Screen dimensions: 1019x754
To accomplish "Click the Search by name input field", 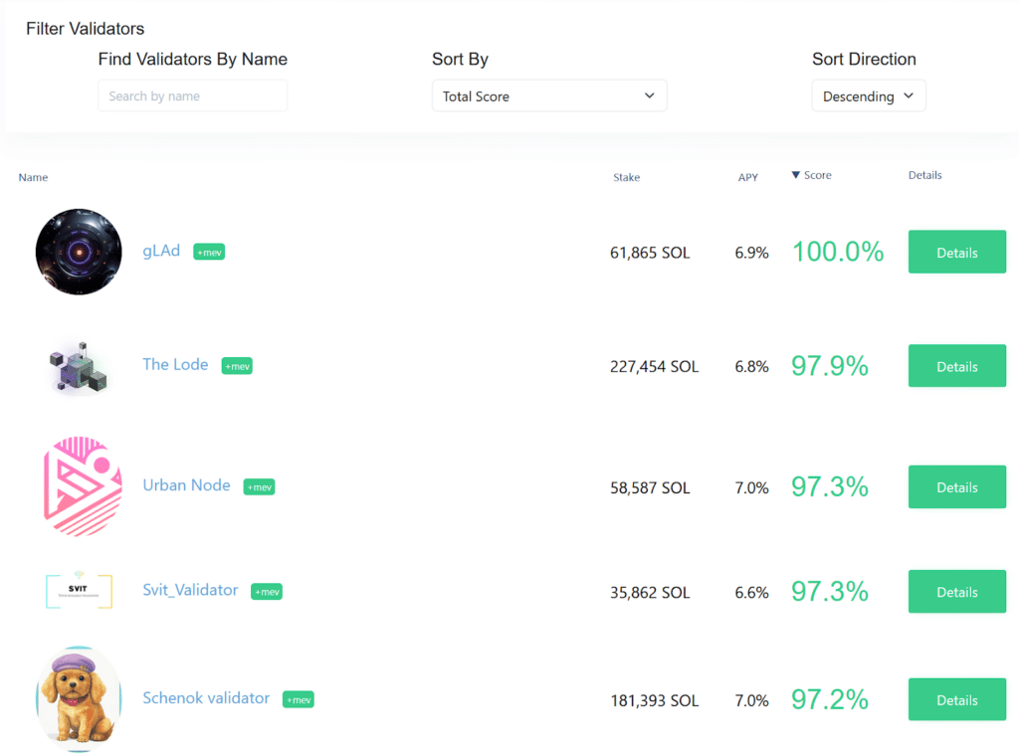I will click(x=192, y=95).
